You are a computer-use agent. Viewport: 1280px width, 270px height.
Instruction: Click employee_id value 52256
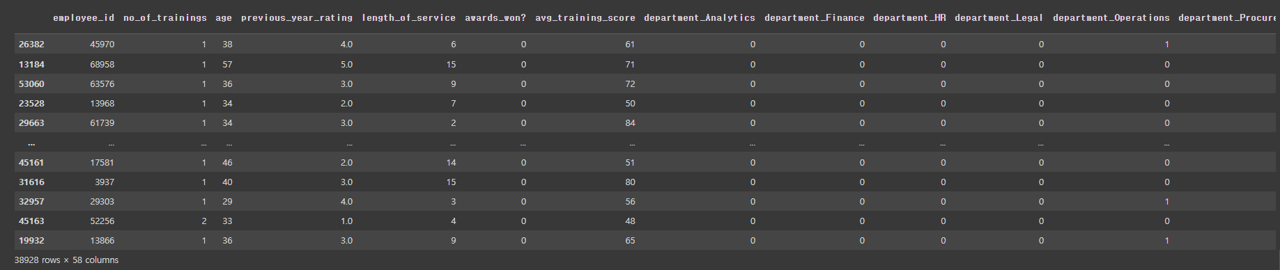102,221
